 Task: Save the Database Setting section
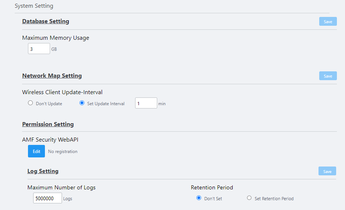328,22
